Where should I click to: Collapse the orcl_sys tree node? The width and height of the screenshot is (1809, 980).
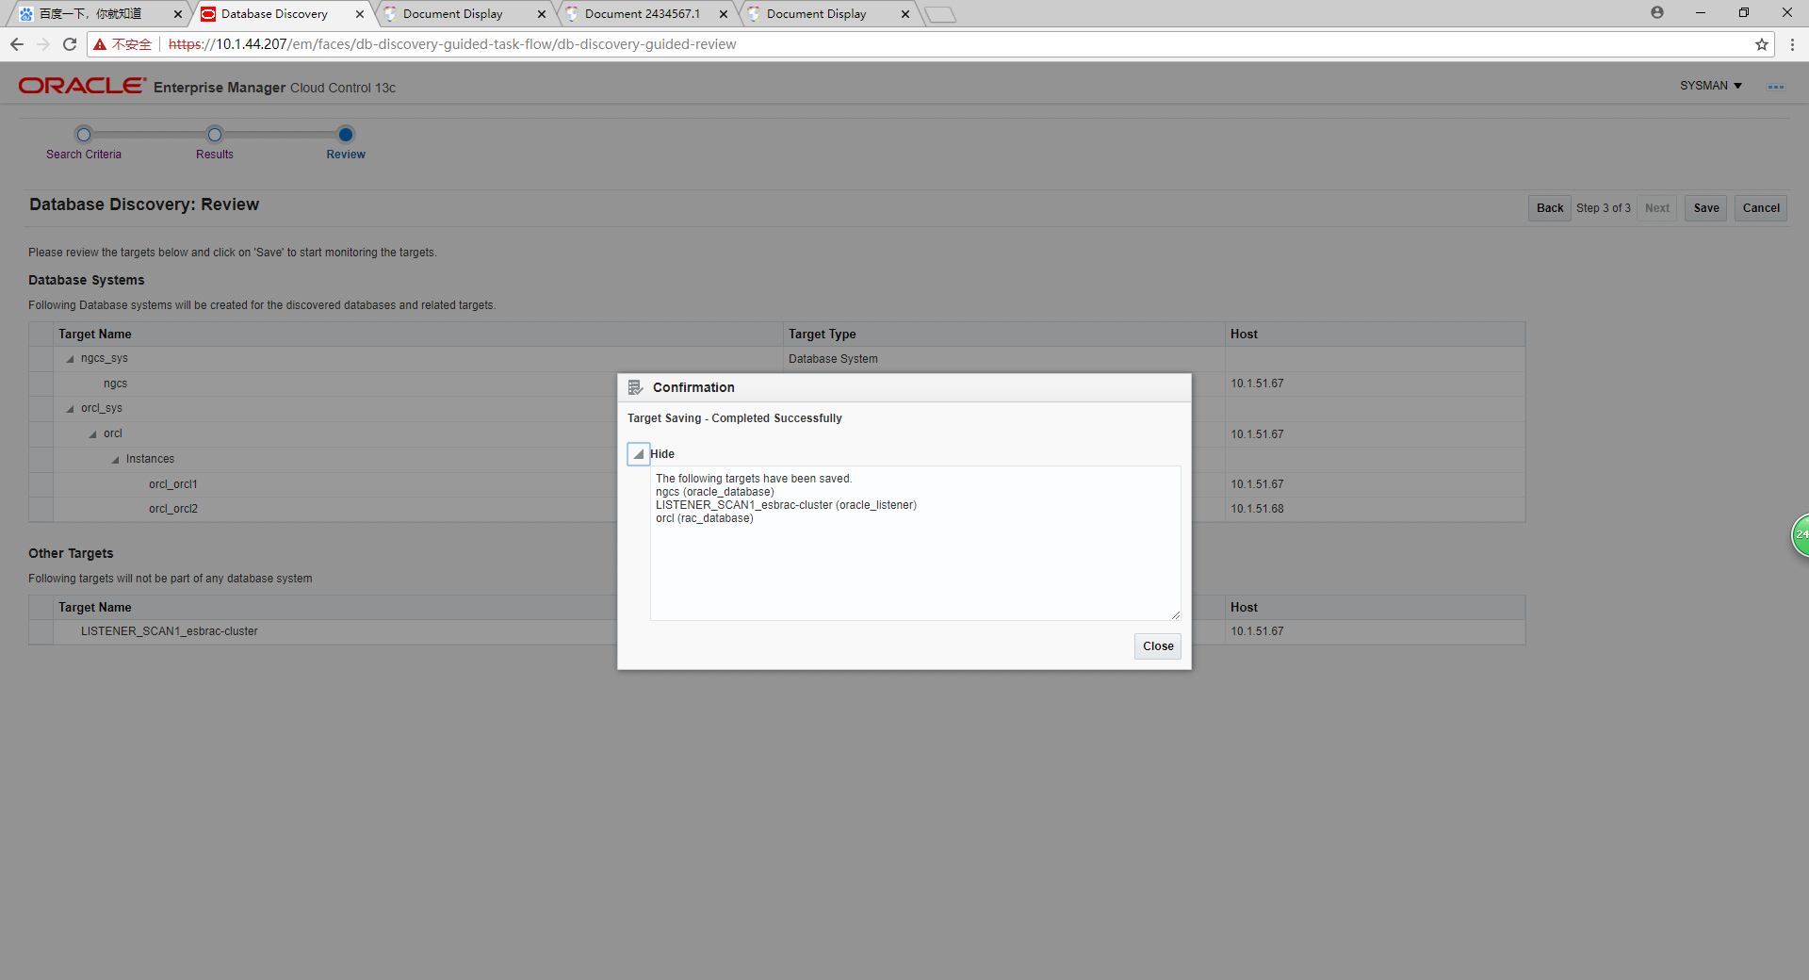pyautogui.click(x=70, y=409)
